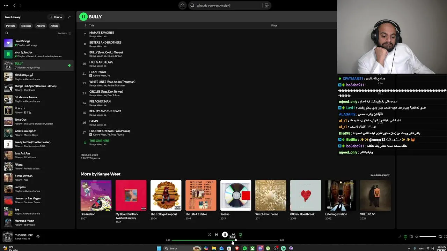
Task: Open the now-playing THIS ONE HERE cover art
Action: tap(8, 237)
